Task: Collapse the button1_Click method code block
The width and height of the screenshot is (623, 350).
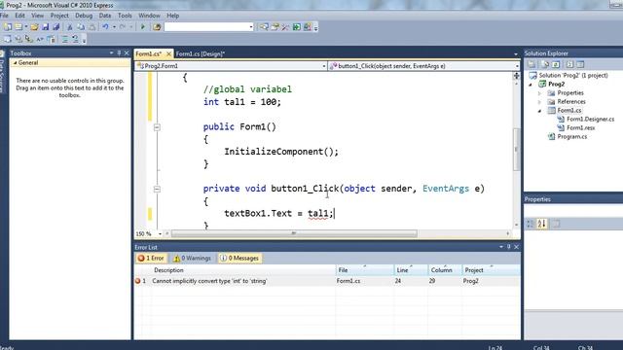Action: pyautogui.click(x=157, y=190)
